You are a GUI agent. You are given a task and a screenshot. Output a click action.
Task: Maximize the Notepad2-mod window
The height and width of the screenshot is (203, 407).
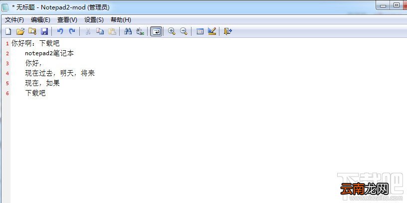click(397, 5)
